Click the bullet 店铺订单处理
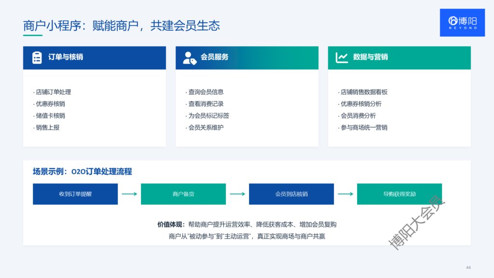Image resolution: width=494 pixels, height=278 pixels. [52, 92]
